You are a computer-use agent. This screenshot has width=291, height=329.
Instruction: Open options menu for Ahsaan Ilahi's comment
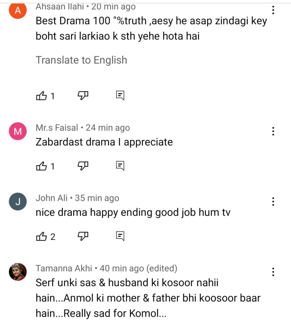coord(273,10)
